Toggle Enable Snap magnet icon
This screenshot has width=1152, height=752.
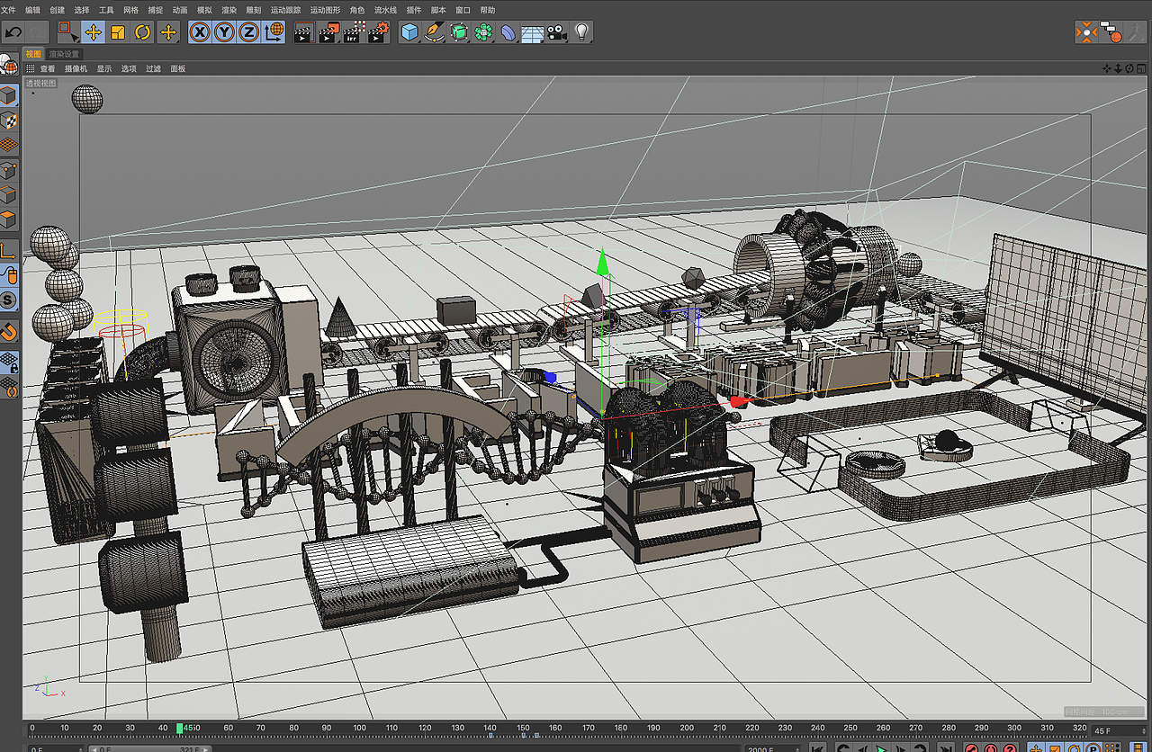click(9, 331)
